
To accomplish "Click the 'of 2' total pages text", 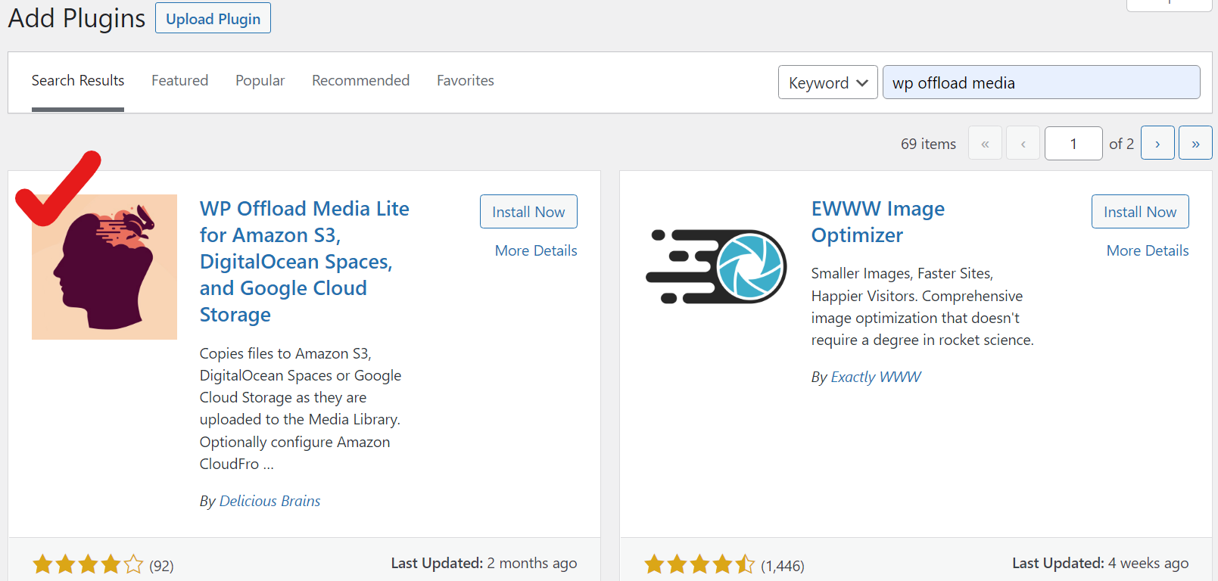I will coord(1122,144).
